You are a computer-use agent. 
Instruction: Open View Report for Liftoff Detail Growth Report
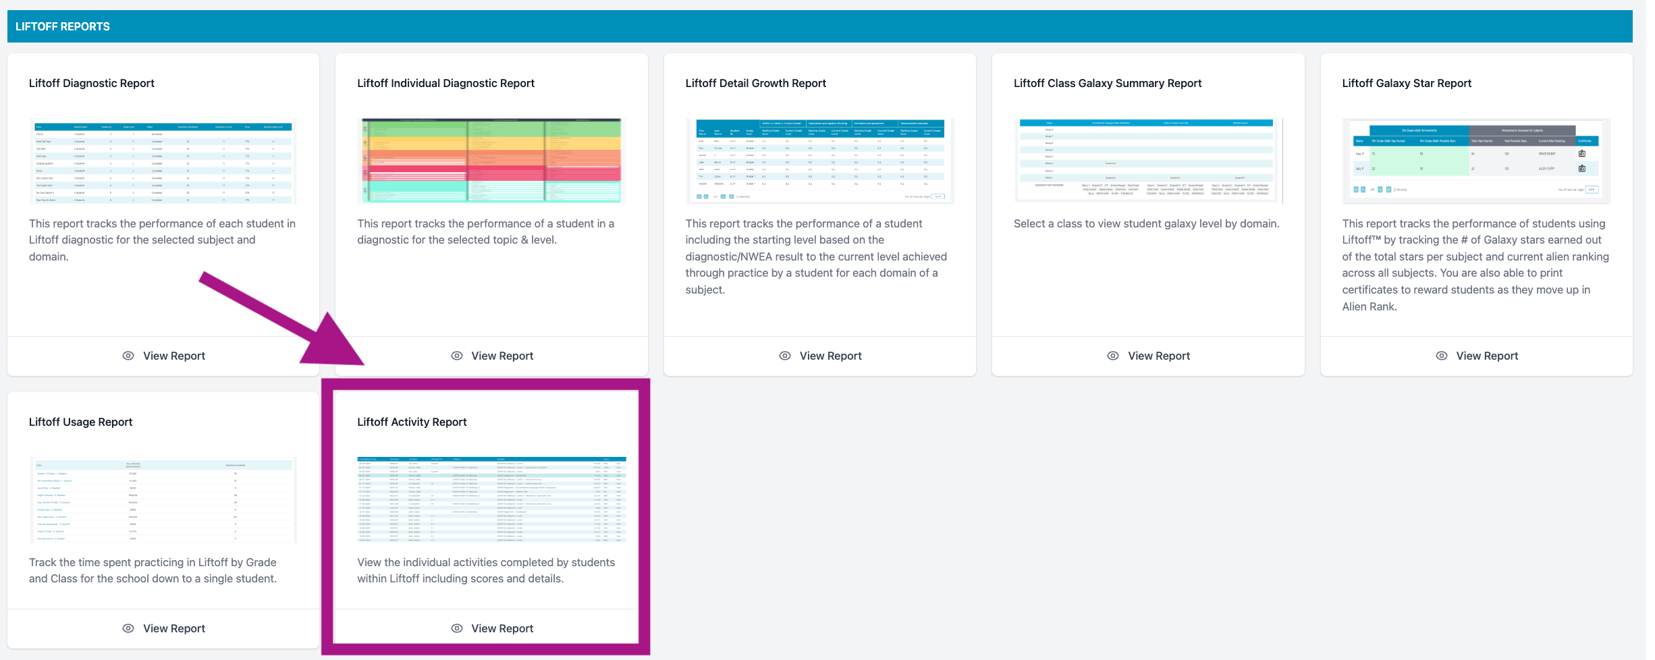point(820,356)
